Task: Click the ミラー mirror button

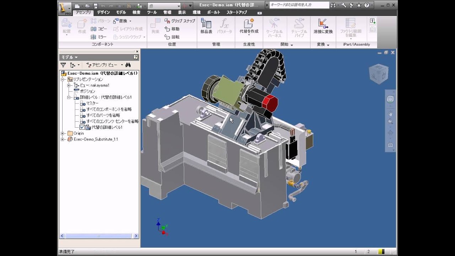Action: click(x=99, y=37)
